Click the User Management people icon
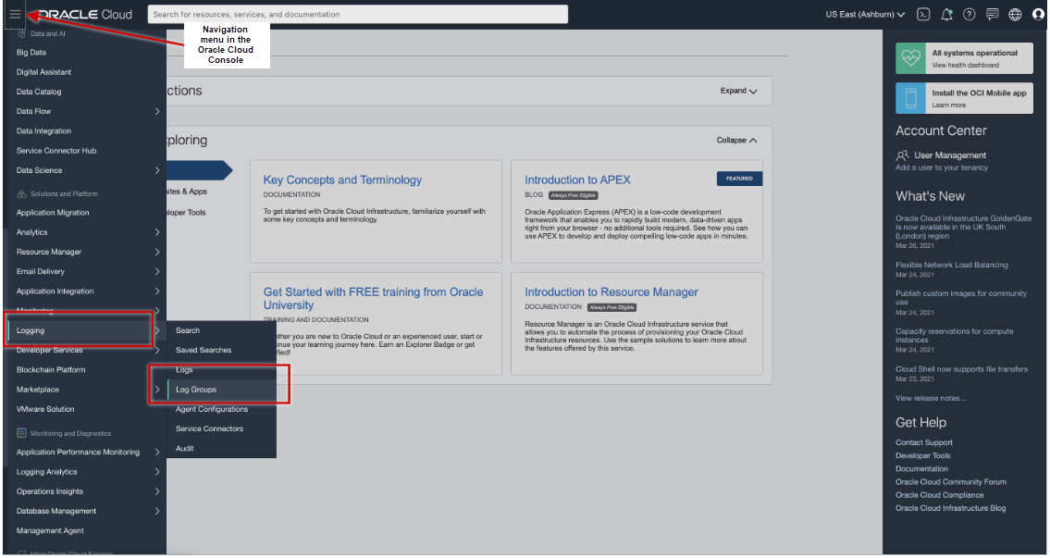Viewport: 1050px width, 558px height. coord(902,155)
